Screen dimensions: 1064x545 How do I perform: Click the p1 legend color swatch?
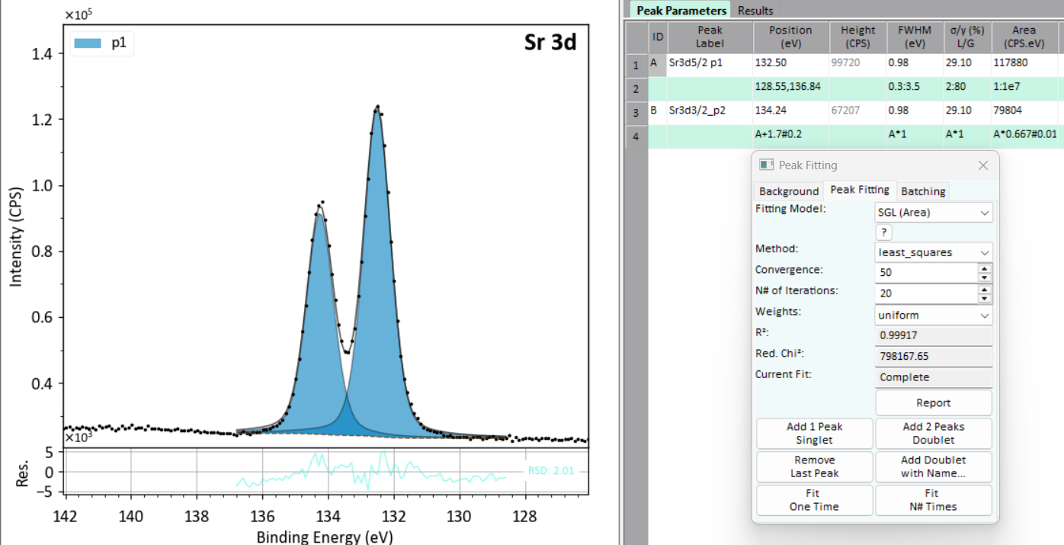(88, 43)
